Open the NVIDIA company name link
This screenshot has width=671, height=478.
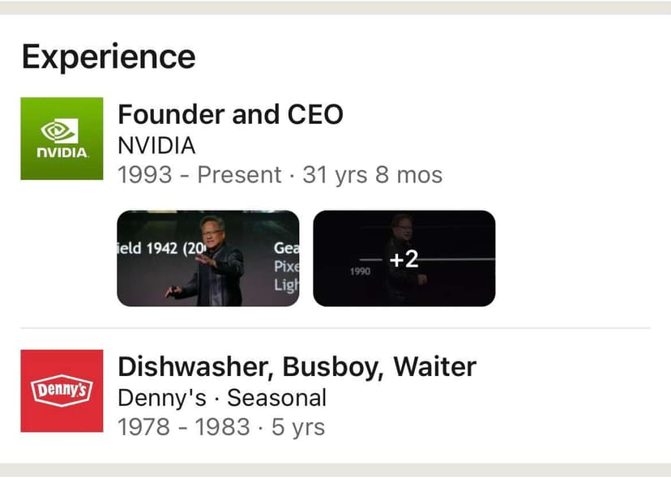point(156,146)
